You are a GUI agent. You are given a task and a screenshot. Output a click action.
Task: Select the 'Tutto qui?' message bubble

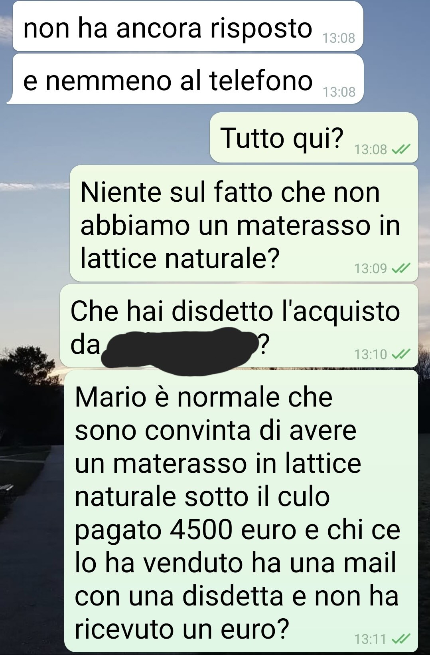pyautogui.click(x=314, y=137)
